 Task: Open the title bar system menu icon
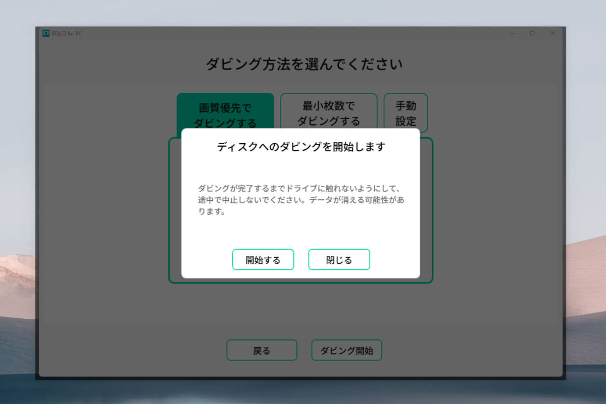[x=45, y=33]
